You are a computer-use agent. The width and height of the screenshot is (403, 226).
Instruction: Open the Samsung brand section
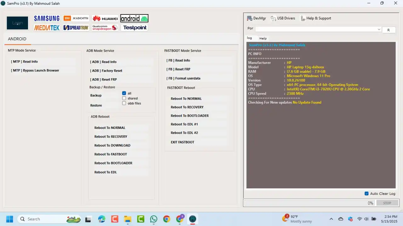pos(47,18)
